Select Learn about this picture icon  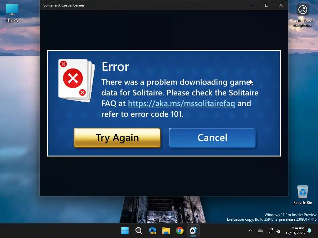302,15
